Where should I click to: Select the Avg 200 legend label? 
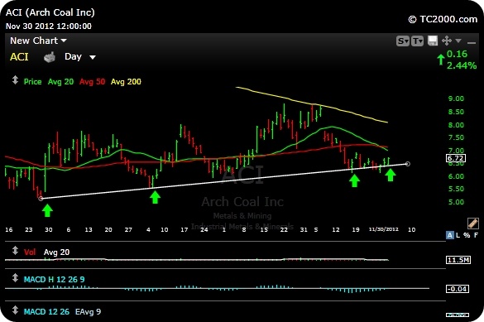(x=126, y=82)
